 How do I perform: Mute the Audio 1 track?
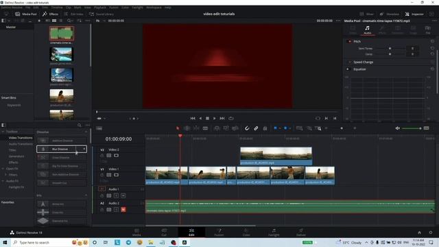tap(123, 196)
